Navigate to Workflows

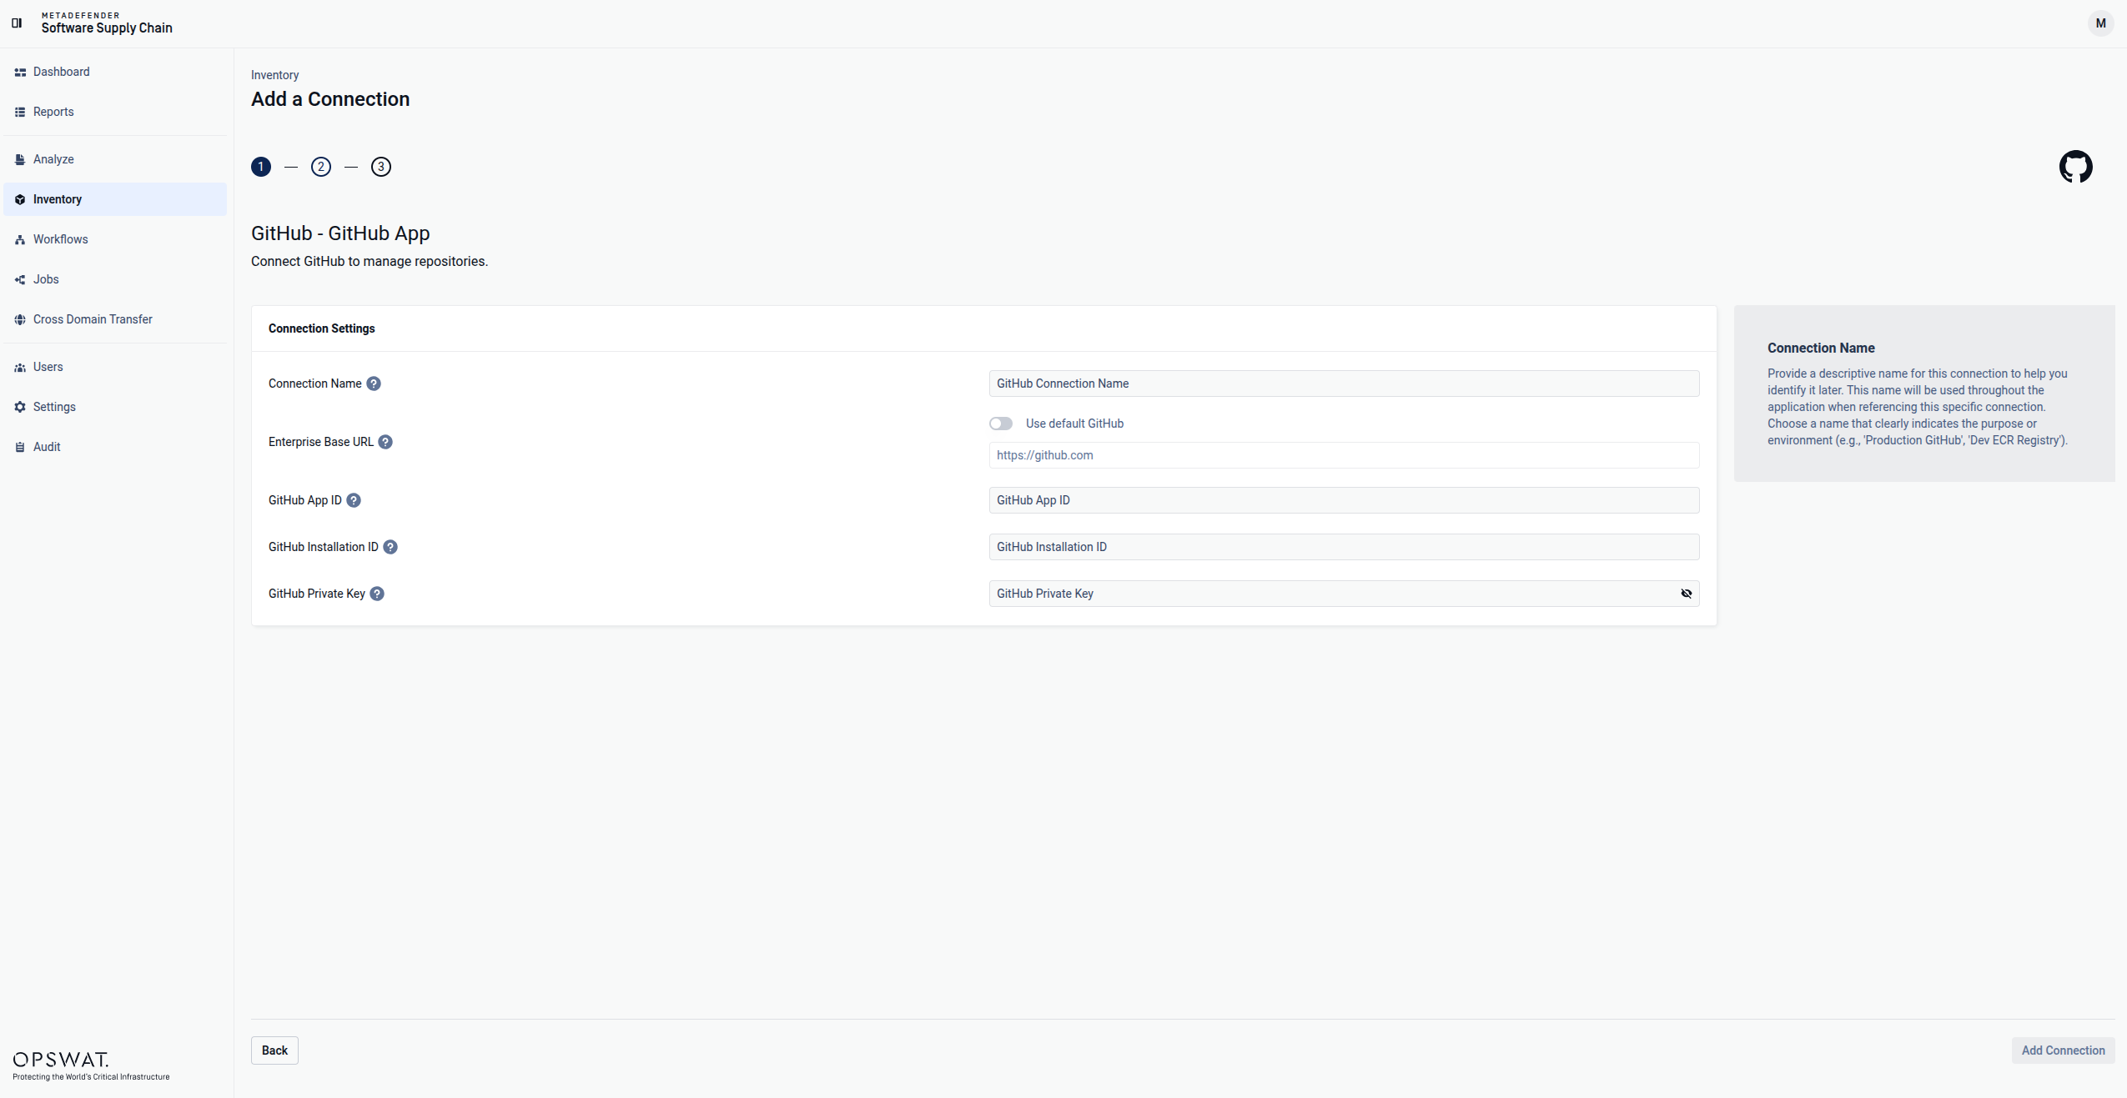[x=115, y=239]
